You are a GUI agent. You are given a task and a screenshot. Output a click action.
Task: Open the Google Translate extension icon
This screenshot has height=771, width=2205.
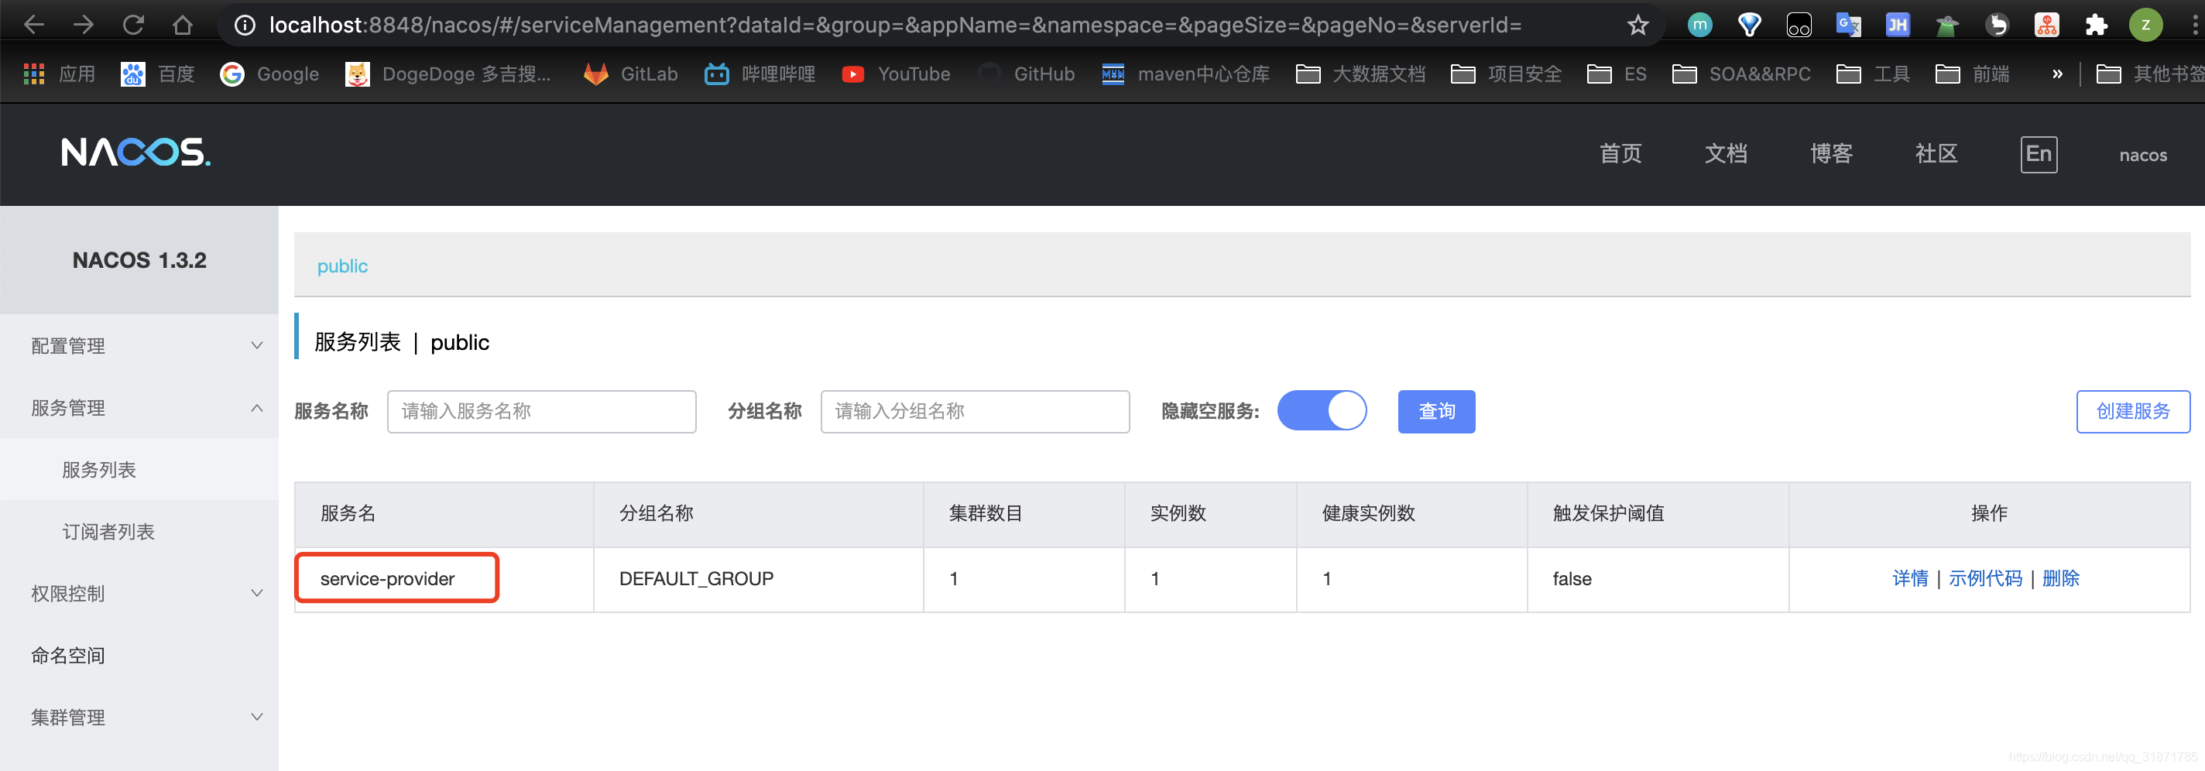tap(1848, 25)
